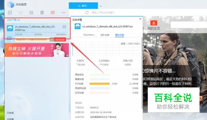Open the 已完成 list
Screen dimensions: 207x120
click(10, 113)
